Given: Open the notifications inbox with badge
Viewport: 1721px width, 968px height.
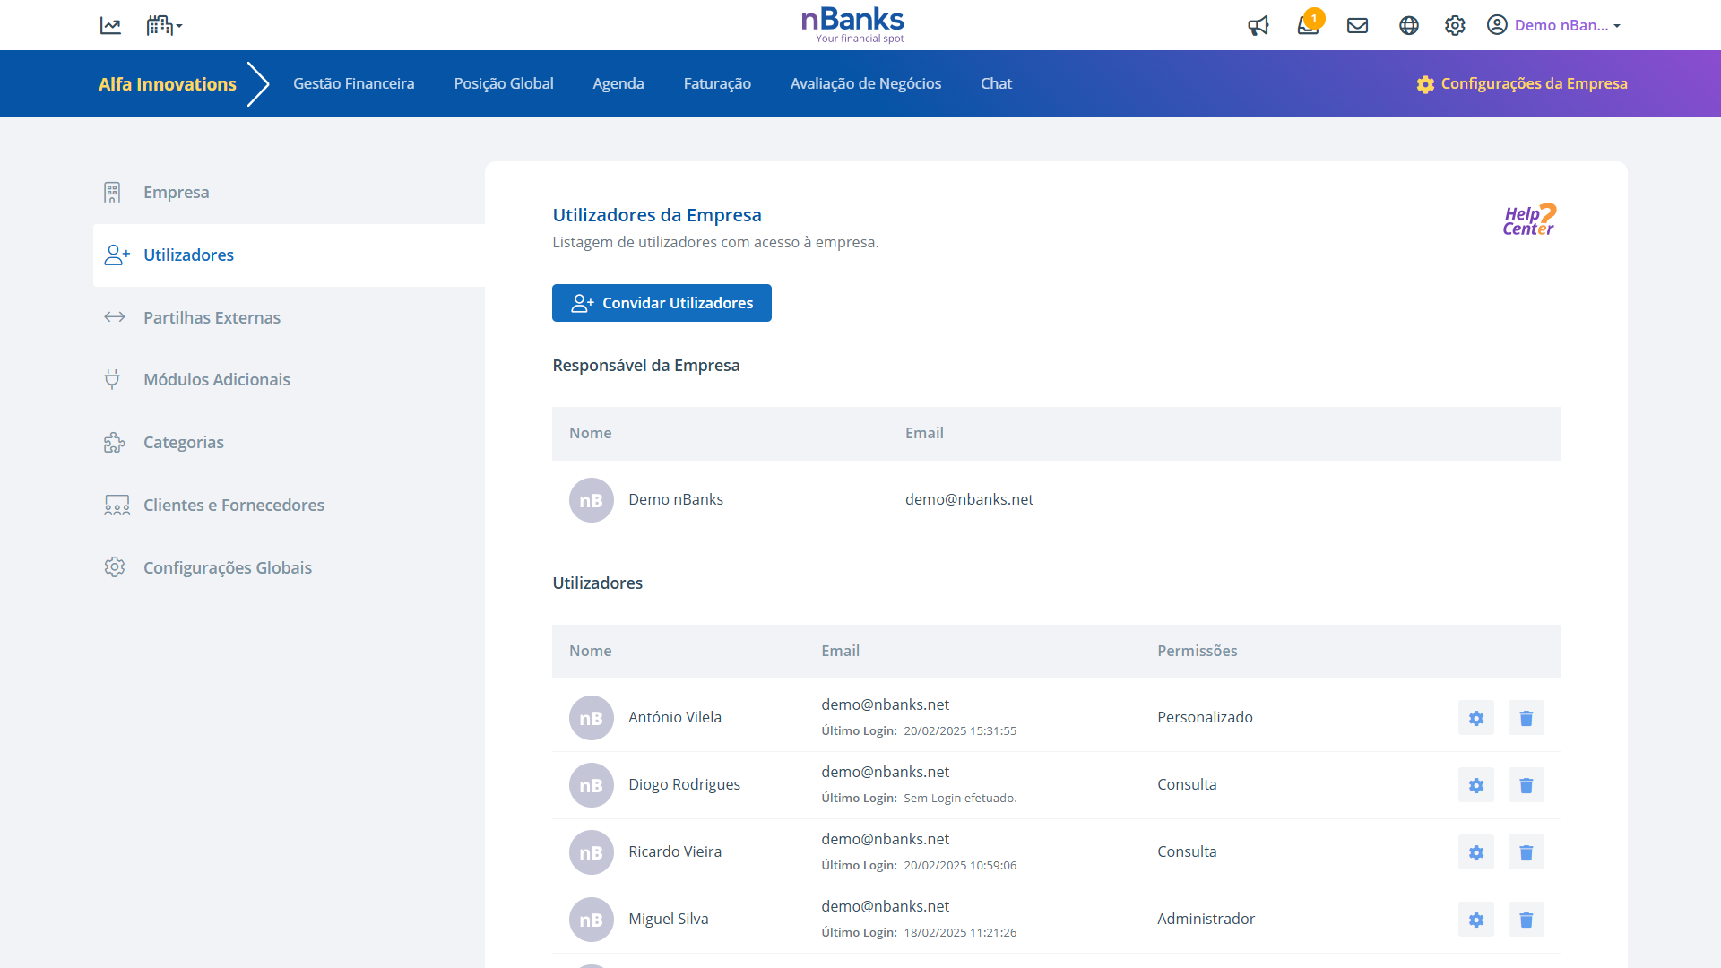Looking at the screenshot, I should pos(1308,25).
